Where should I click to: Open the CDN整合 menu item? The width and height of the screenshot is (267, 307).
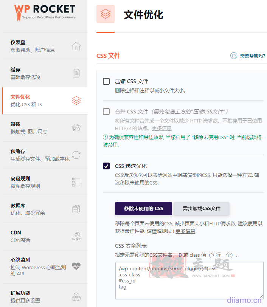click(45, 236)
